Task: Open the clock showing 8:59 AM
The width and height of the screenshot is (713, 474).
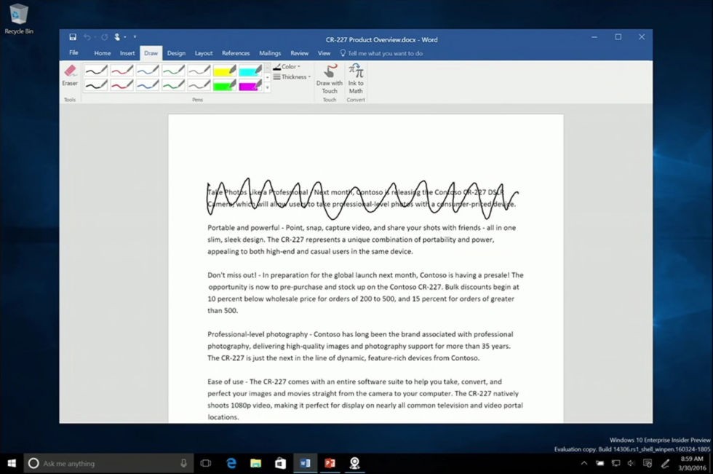Action: [692, 463]
